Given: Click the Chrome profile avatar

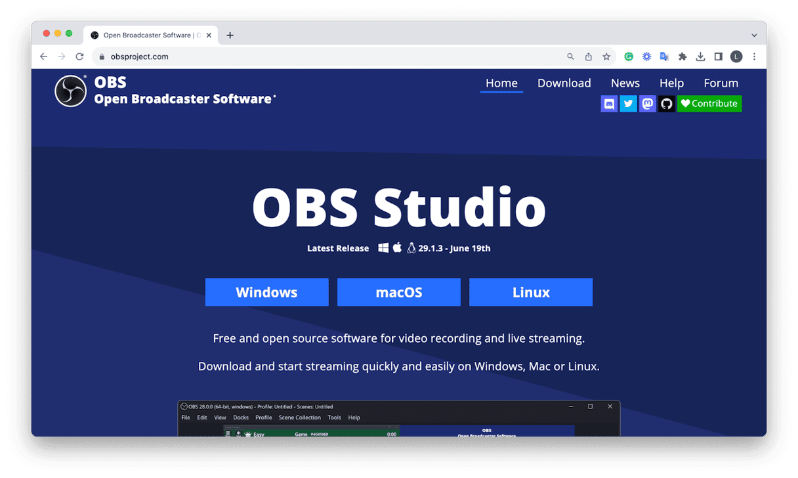Looking at the screenshot, I should (x=736, y=56).
